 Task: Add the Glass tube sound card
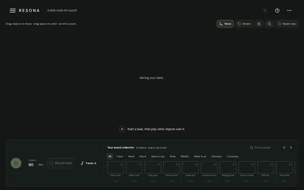coord(134,168)
